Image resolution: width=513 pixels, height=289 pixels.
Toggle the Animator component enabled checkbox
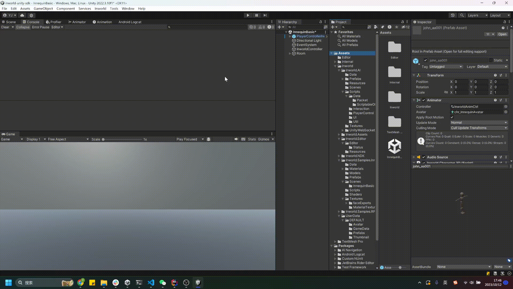[x=423, y=100]
